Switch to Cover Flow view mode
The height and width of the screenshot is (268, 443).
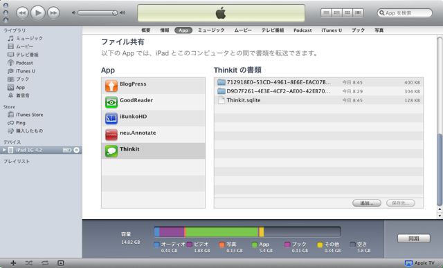[359, 12]
